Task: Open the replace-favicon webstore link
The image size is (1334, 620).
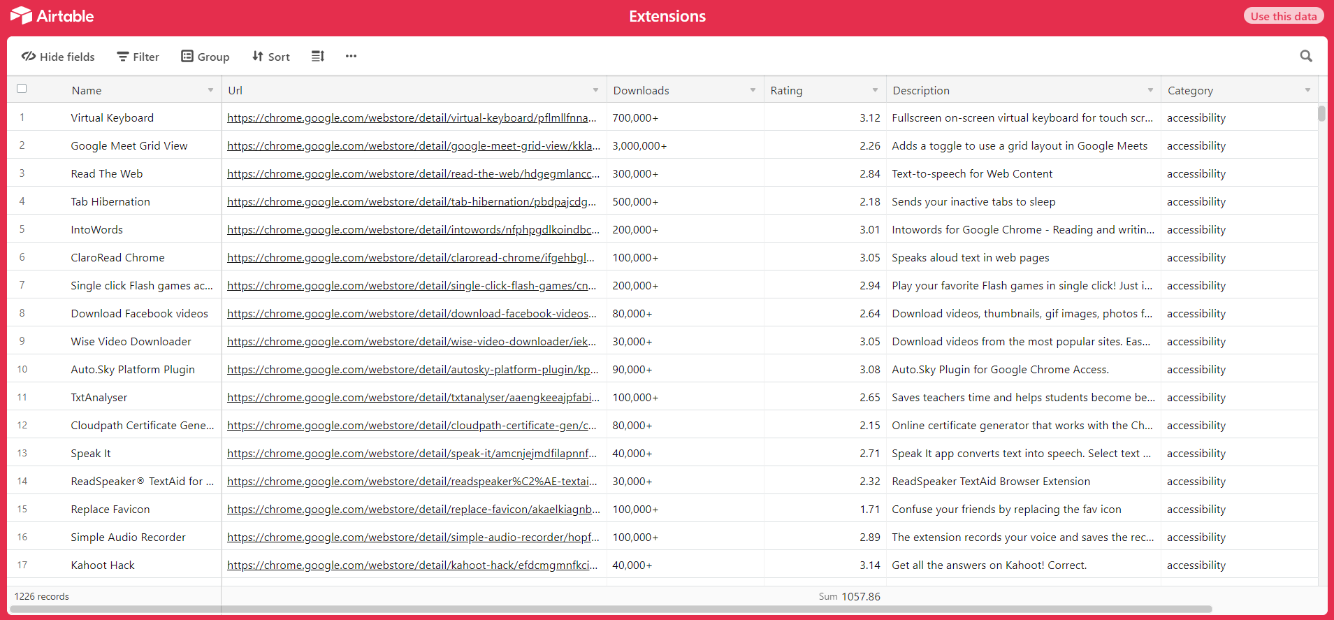Action: 414,510
